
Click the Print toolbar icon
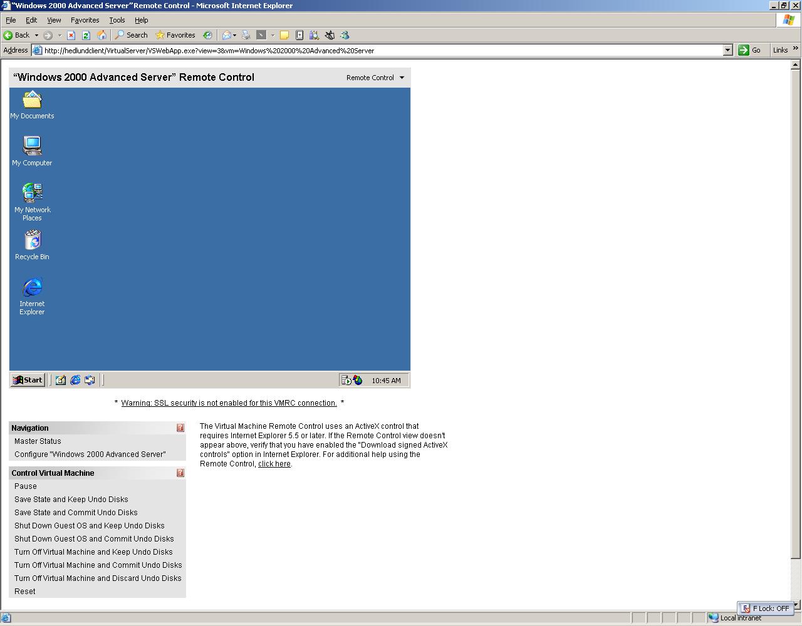click(x=246, y=35)
